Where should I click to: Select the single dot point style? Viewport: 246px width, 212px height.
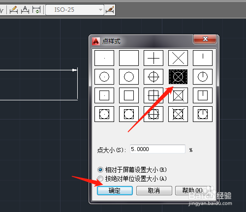coord(104,58)
